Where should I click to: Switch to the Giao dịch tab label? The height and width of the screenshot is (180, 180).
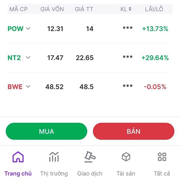(x=90, y=173)
